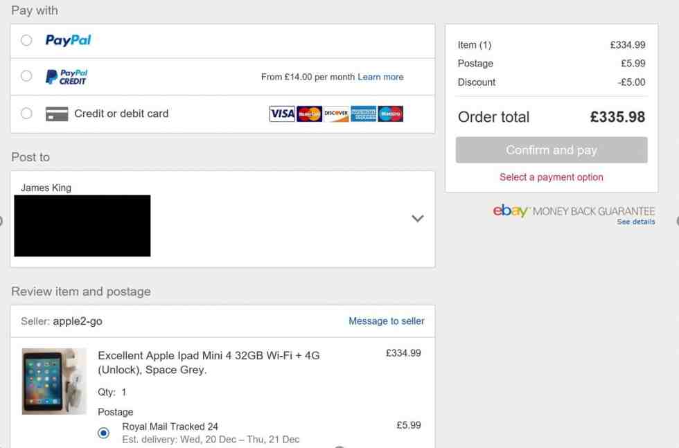Image resolution: width=679 pixels, height=448 pixels.
Task: Expand the delivery address section
Action: pyautogui.click(x=418, y=218)
